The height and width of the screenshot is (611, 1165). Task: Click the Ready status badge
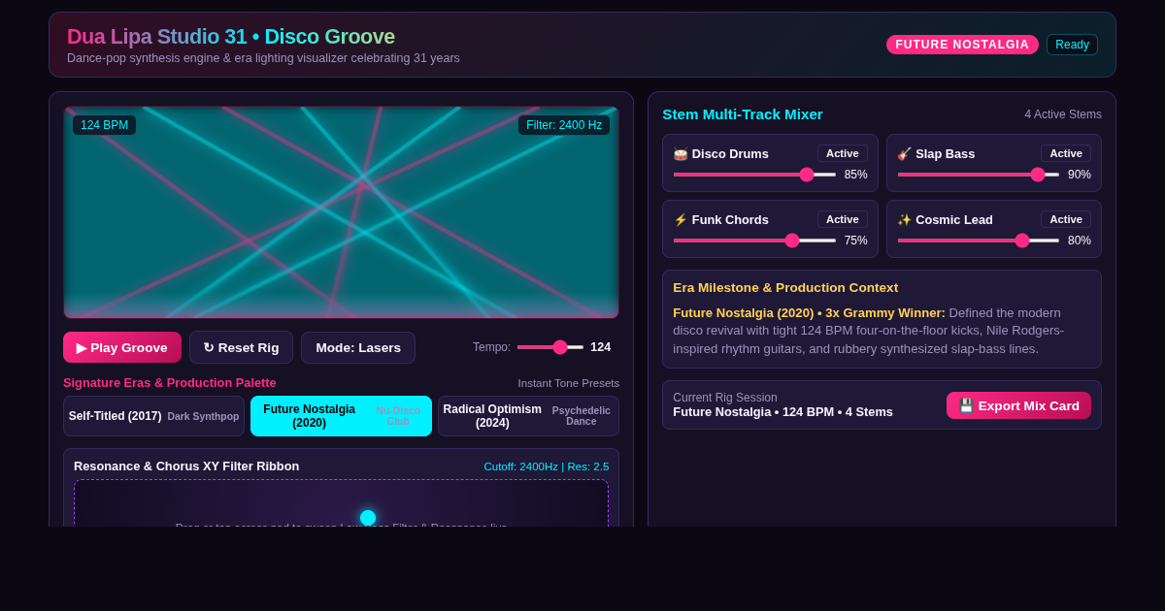pyautogui.click(x=1072, y=45)
